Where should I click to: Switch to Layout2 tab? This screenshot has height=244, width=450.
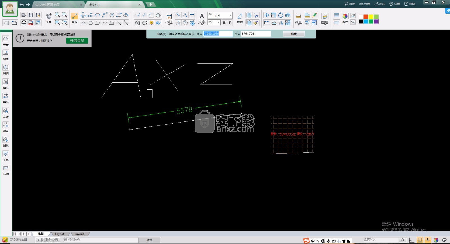(x=80, y=234)
